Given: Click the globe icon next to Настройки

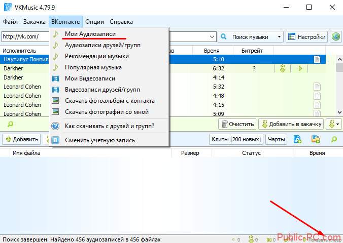Looking at the screenshot, I should 336,37.
